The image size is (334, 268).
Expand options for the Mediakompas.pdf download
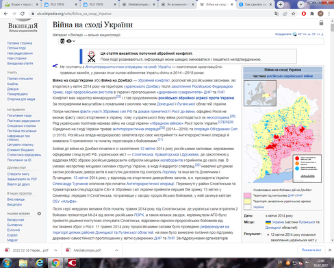click(116, 250)
